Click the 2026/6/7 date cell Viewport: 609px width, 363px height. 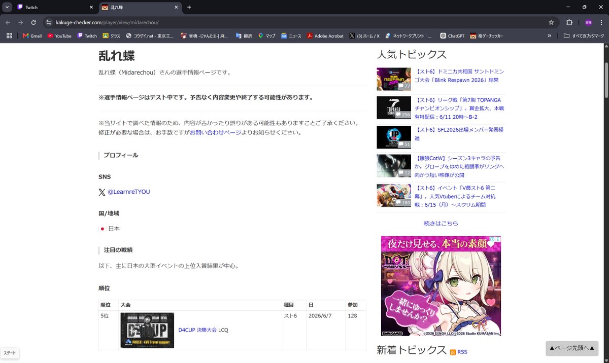pos(326,330)
